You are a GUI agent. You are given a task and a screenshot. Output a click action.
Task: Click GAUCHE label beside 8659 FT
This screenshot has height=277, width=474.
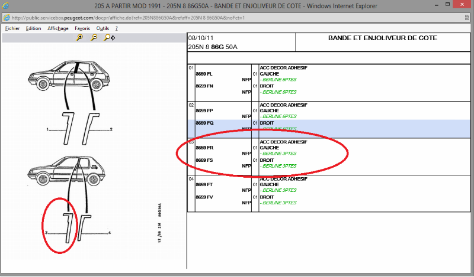pos(270,185)
